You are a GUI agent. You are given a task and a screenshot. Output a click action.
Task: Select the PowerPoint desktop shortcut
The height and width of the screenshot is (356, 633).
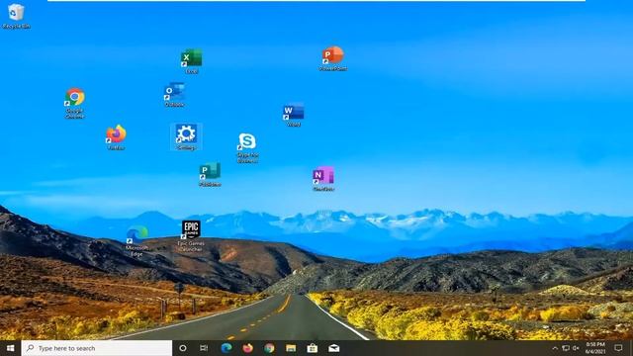[333, 59]
